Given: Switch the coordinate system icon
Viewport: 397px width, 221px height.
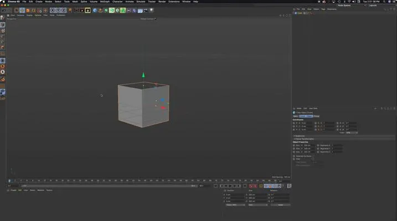Looking at the screenshot, I should [x=70, y=10].
